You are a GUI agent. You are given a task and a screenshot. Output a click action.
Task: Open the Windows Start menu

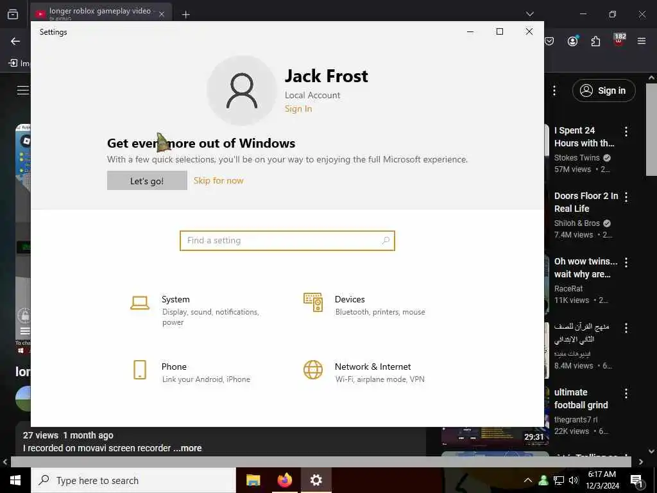pos(15,480)
